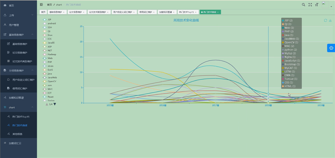
Task: Download chart image via save icon
Action: (330, 20)
